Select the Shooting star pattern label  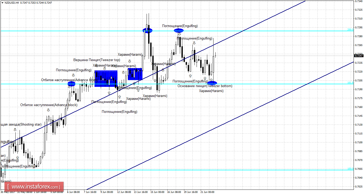point(21,125)
